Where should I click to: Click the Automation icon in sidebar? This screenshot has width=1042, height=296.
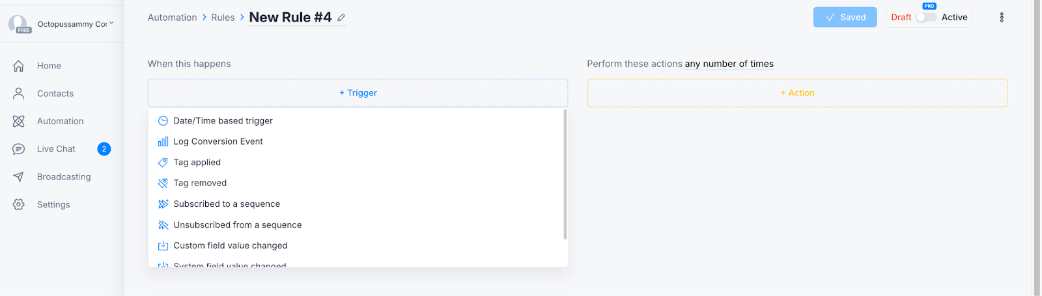coord(19,121)
